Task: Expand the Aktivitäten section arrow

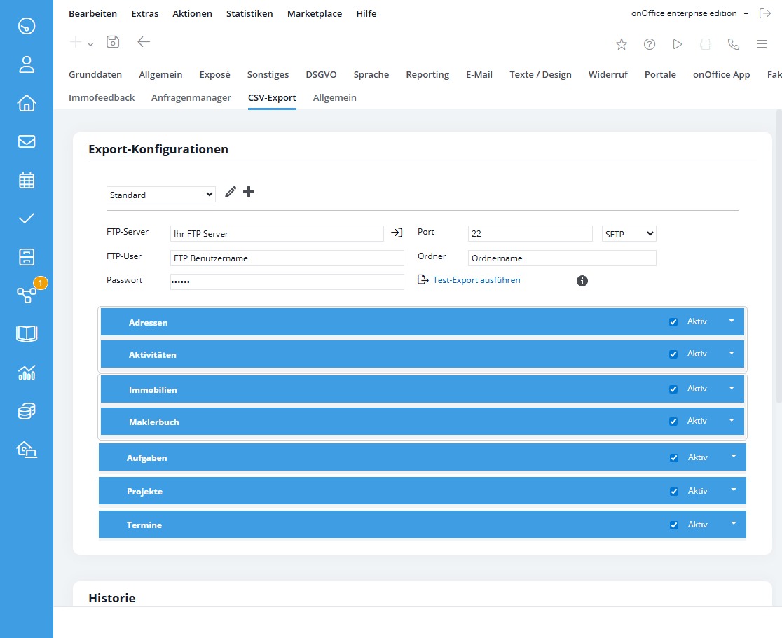Action: [x=732, y=354]
